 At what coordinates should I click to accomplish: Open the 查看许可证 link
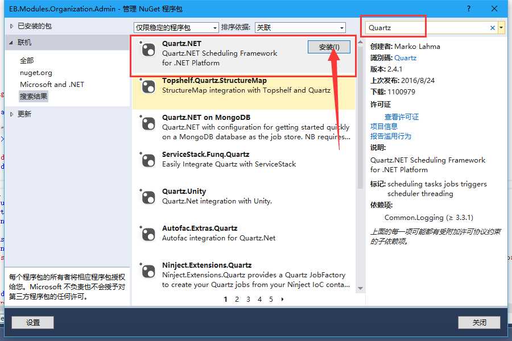[401, 117]
